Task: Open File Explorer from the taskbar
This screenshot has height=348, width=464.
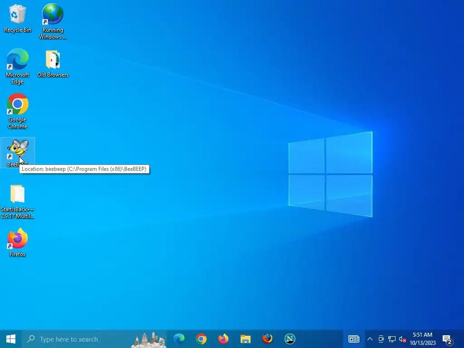Action: (x=245, y=339)
